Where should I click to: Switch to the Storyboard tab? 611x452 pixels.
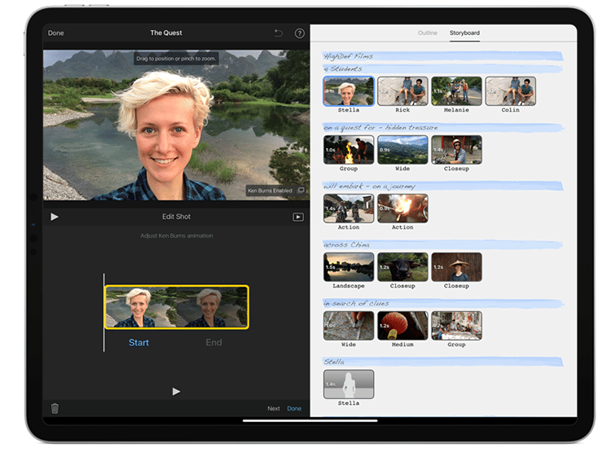(464, 33)
